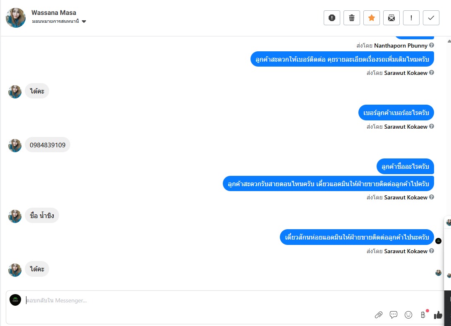The width and height of the screenshot is (451, 326).
Task: Click the ตอบกลับใน Messenger reply field
Action: point(165,300)
